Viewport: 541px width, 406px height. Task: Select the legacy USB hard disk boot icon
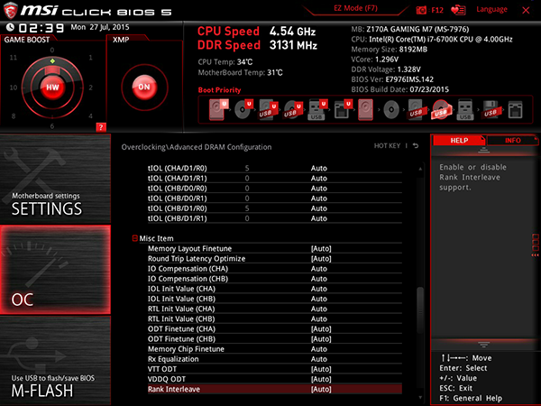(416, 110)
